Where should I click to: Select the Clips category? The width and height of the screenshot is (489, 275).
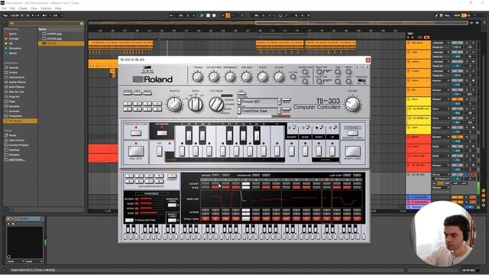coord(12,102)
